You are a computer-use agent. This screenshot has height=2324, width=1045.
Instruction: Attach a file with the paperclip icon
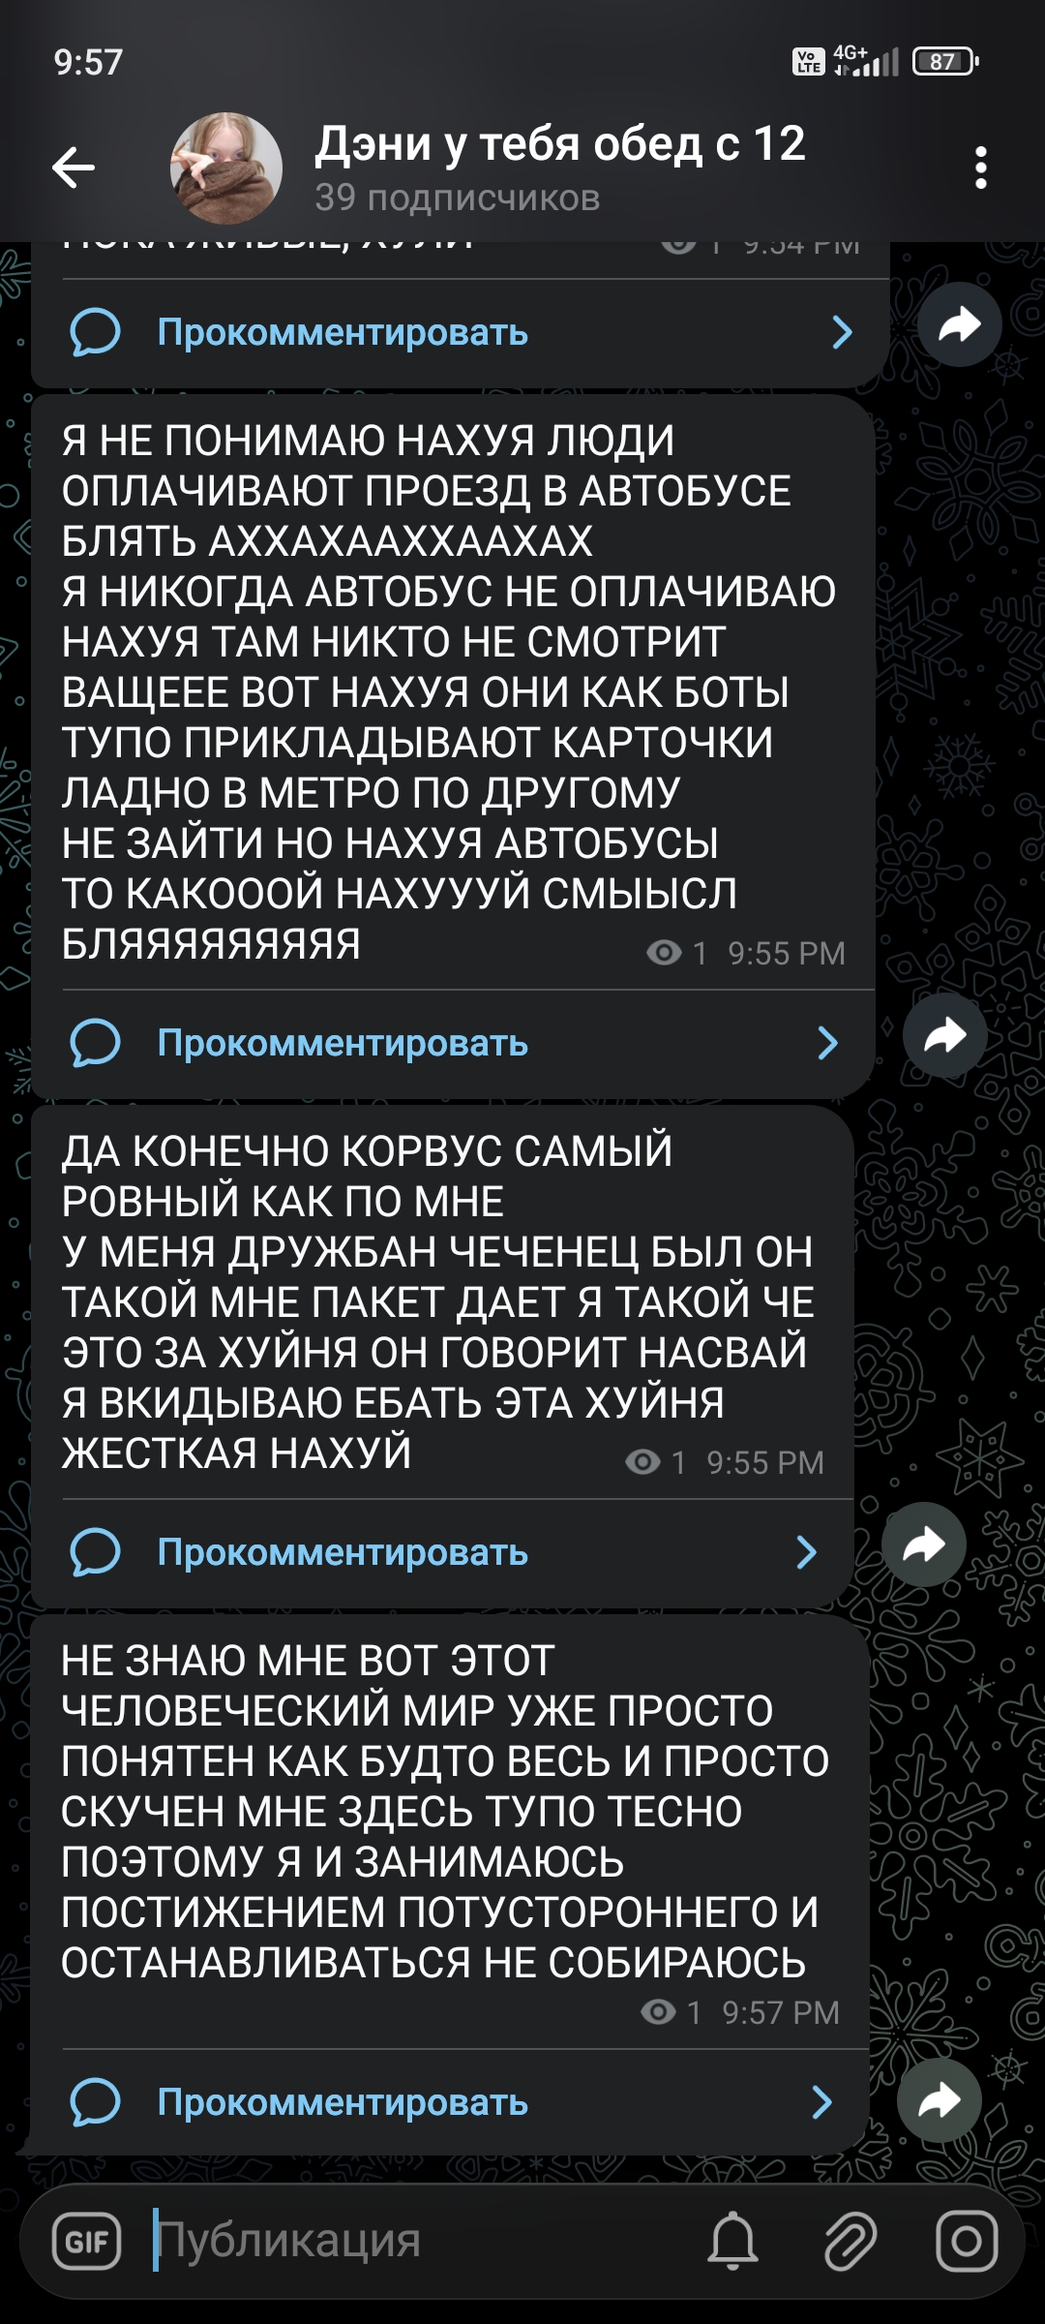(851, 2241)
